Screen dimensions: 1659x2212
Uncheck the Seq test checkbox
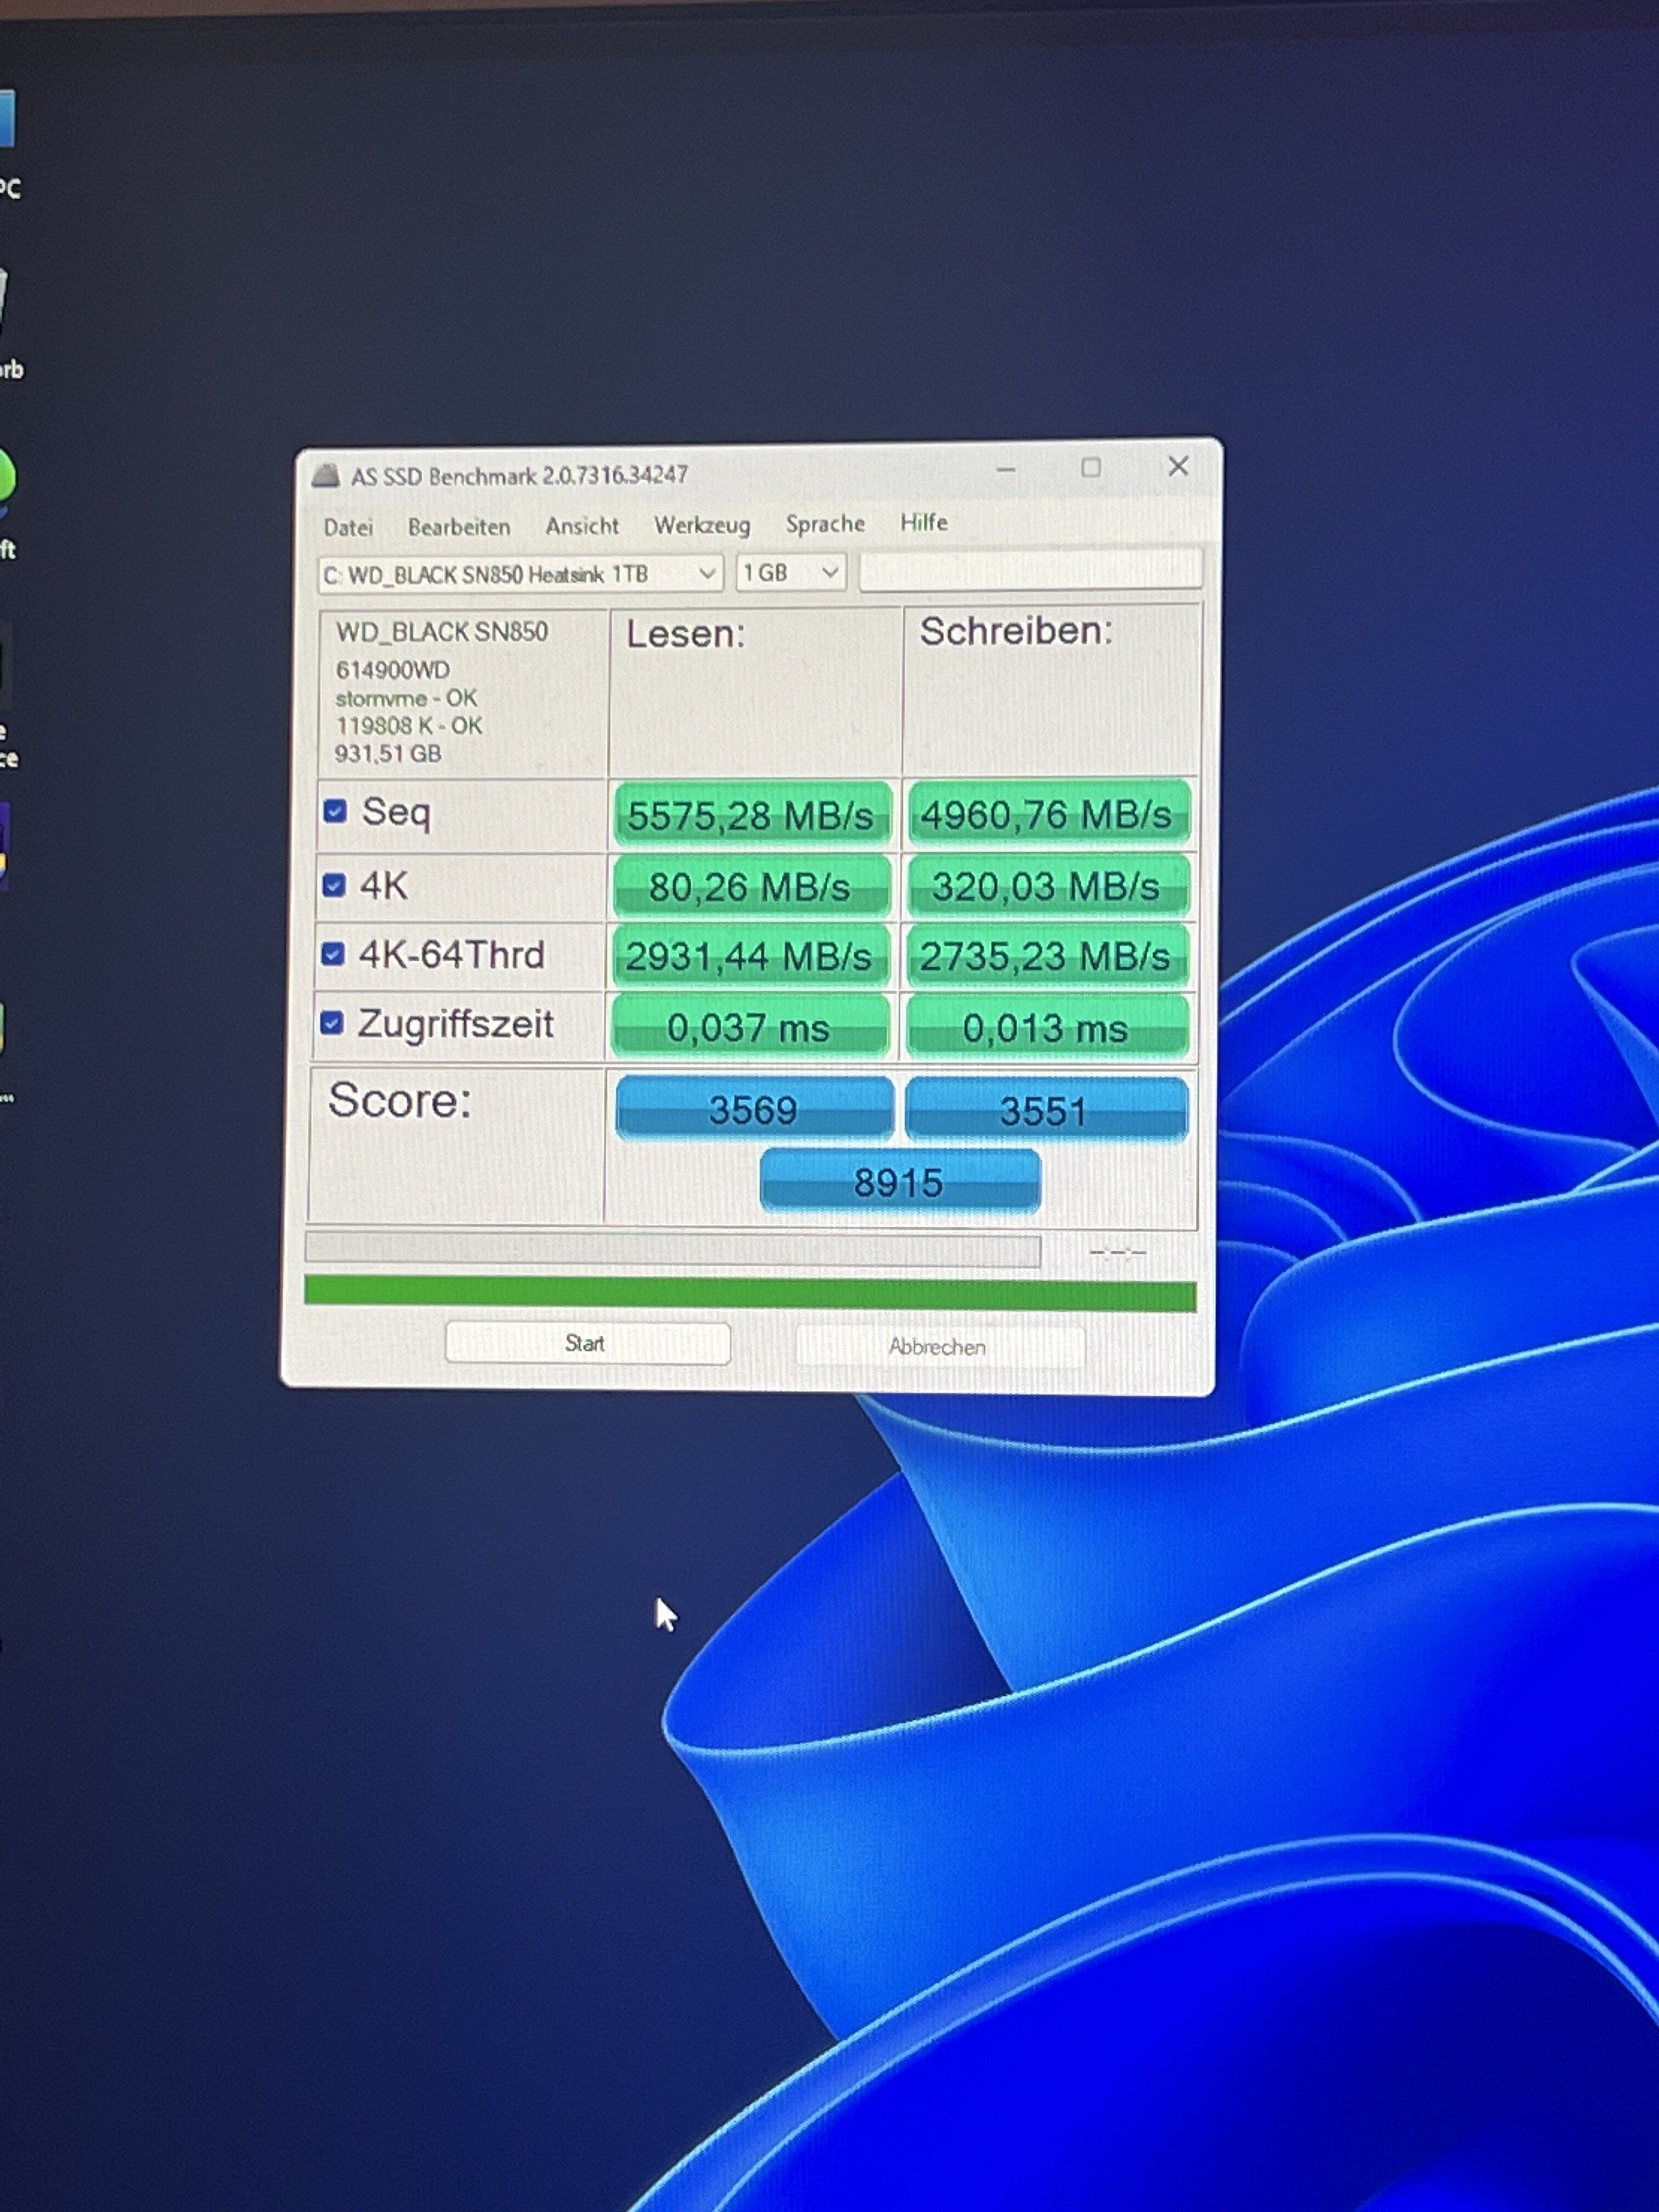tap(335, 810)
